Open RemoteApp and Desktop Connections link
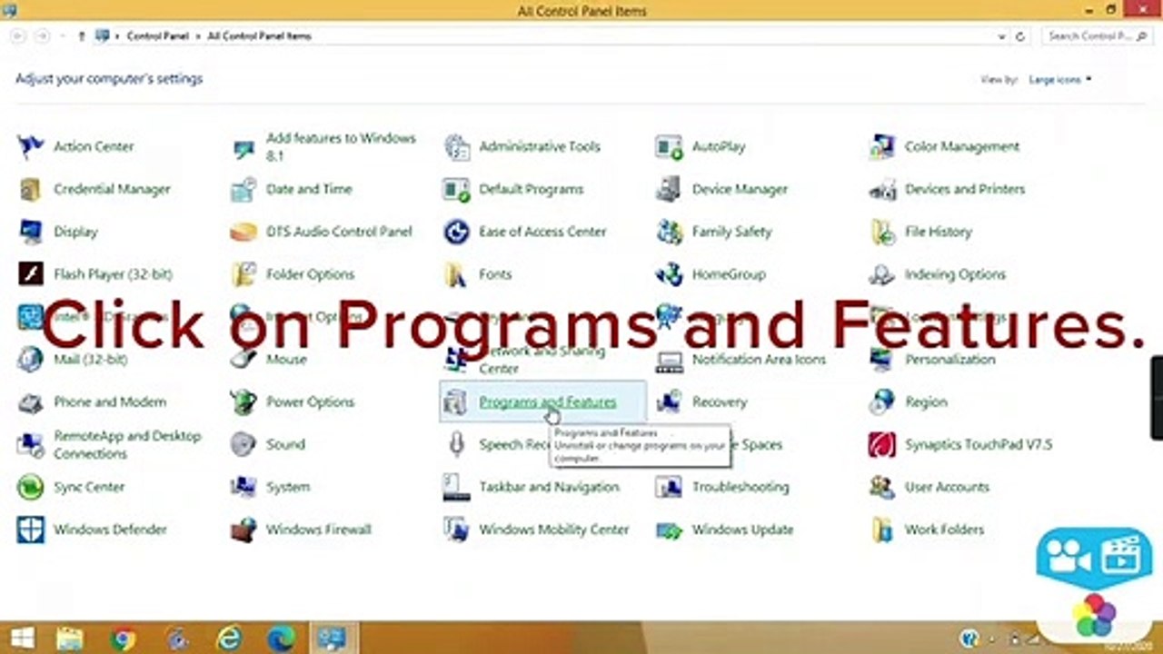The image size is (1163, 654). tap(127, 444)
